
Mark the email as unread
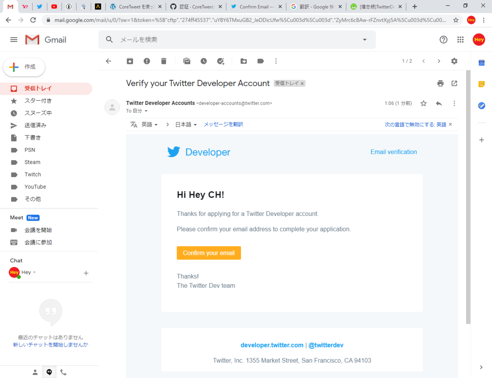pos(187,61)
